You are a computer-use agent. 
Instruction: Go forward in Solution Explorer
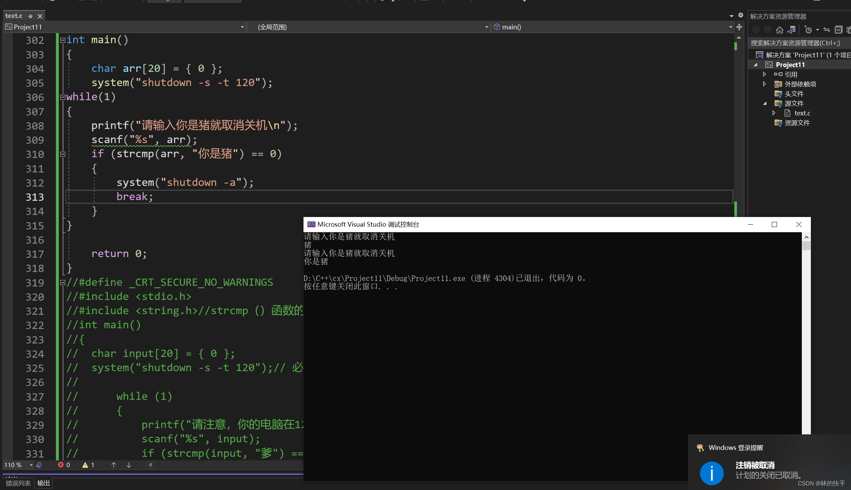768,30
